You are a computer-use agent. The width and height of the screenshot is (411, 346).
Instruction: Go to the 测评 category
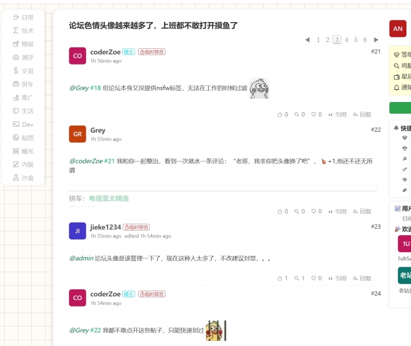(23, 57)
